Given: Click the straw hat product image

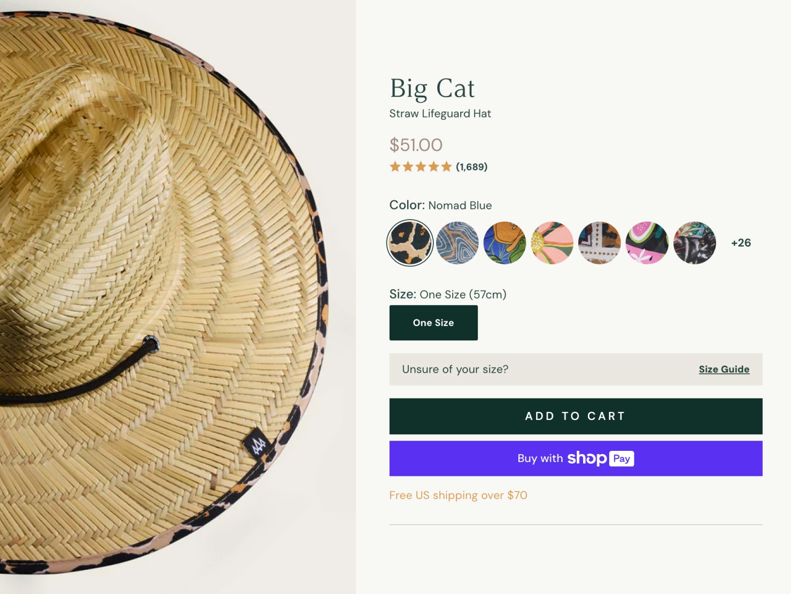Looking at the screenshot, I should coord(160,267).
